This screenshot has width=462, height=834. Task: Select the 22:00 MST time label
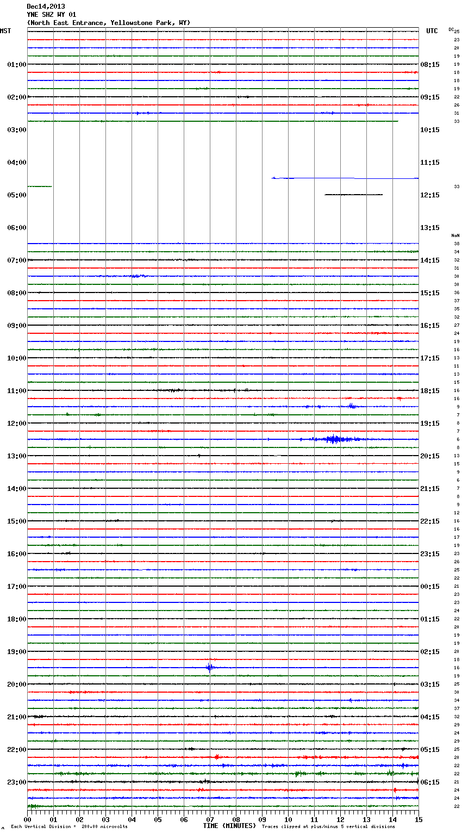[x=17, y=750]
